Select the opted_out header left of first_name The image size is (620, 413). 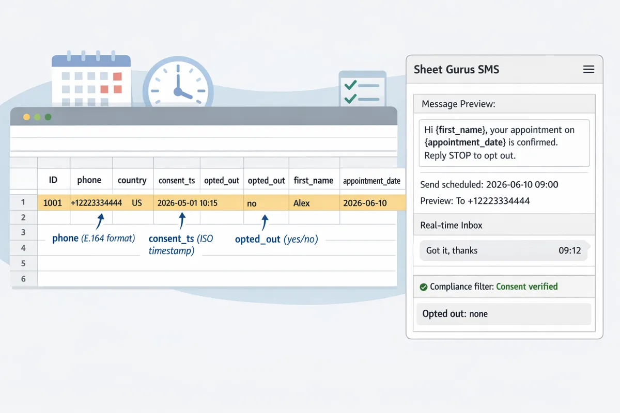266,180
